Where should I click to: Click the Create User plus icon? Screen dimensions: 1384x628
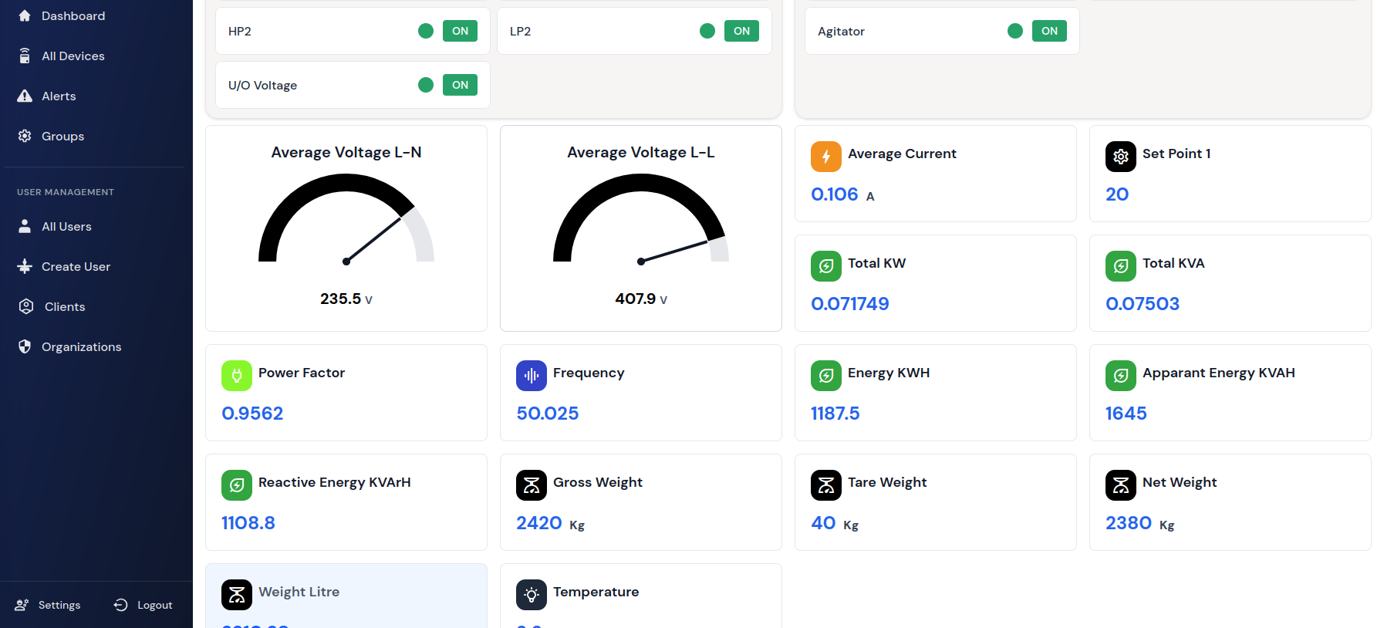[x=25, y=266]
